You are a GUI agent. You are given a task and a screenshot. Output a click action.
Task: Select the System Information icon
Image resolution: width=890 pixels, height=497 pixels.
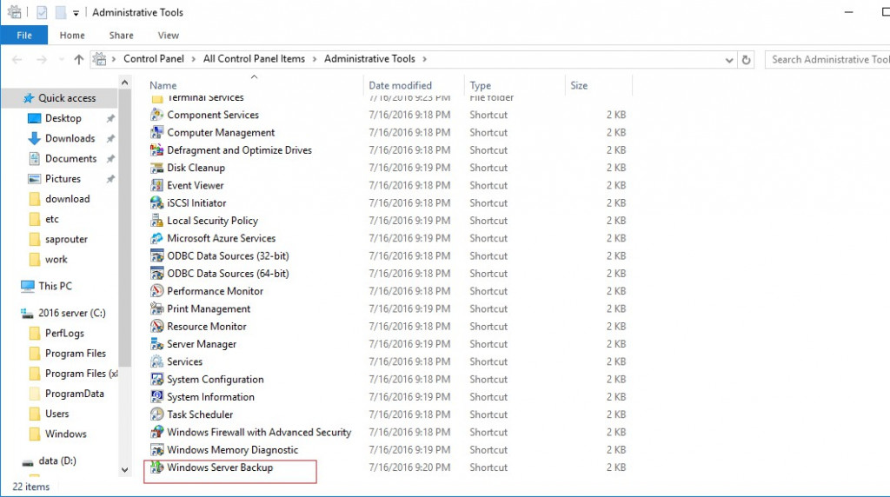point(156,396)
